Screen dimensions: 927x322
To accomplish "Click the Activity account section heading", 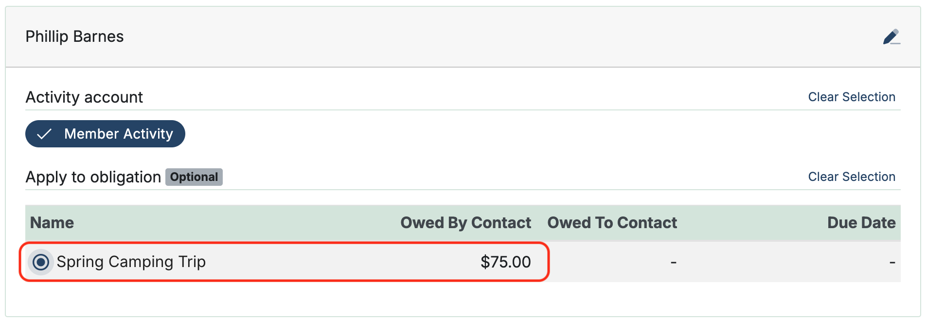I will (x=84, y=97).
